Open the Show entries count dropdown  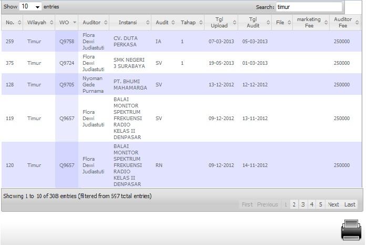coord(30,7)
